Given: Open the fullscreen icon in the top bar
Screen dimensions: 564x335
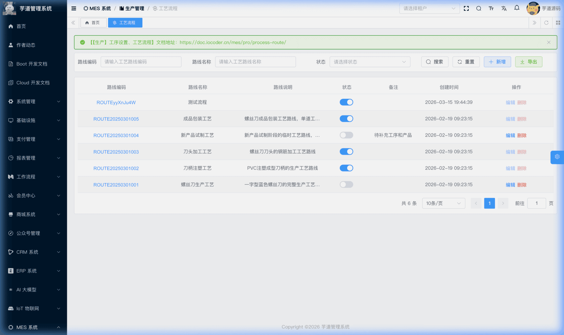Looking at the screenshot, I should [x=466, y=8].
